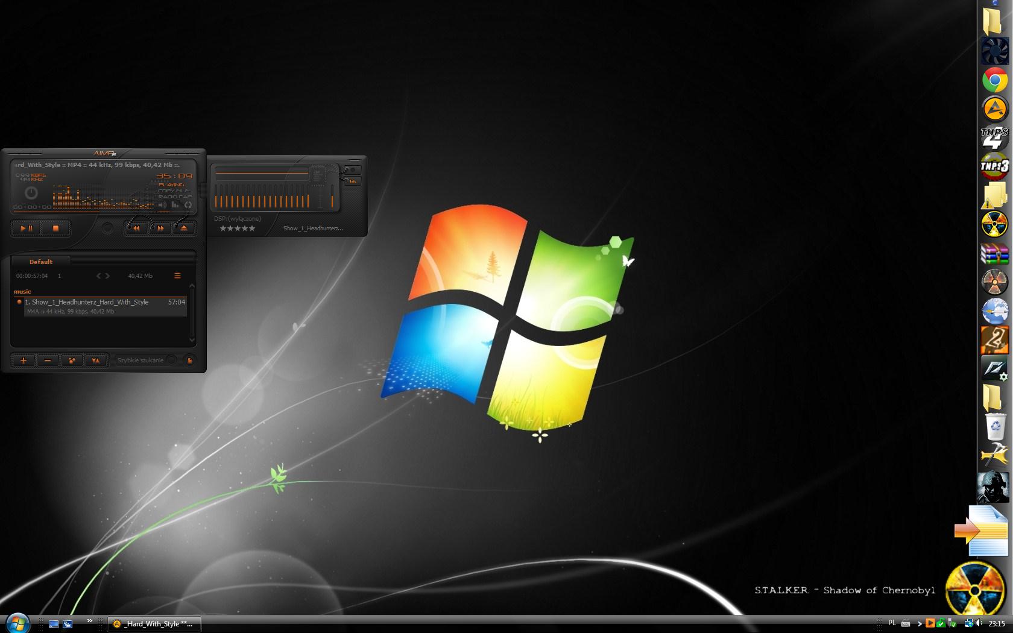This screenshot has height=633, width=1013.
Task: Skip to the next track
Action: (160, 228)
